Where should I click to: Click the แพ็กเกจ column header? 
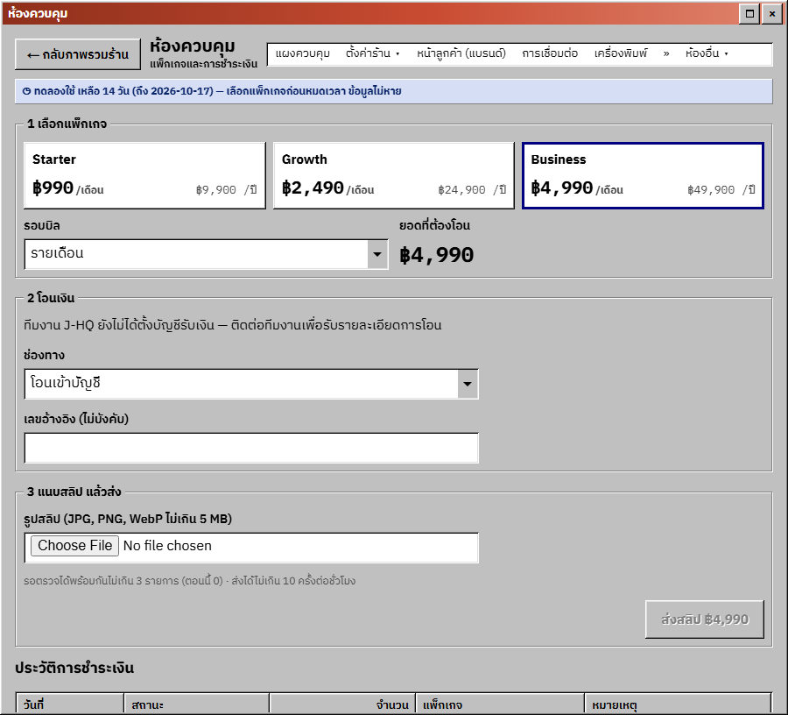[x=500, y=704]
